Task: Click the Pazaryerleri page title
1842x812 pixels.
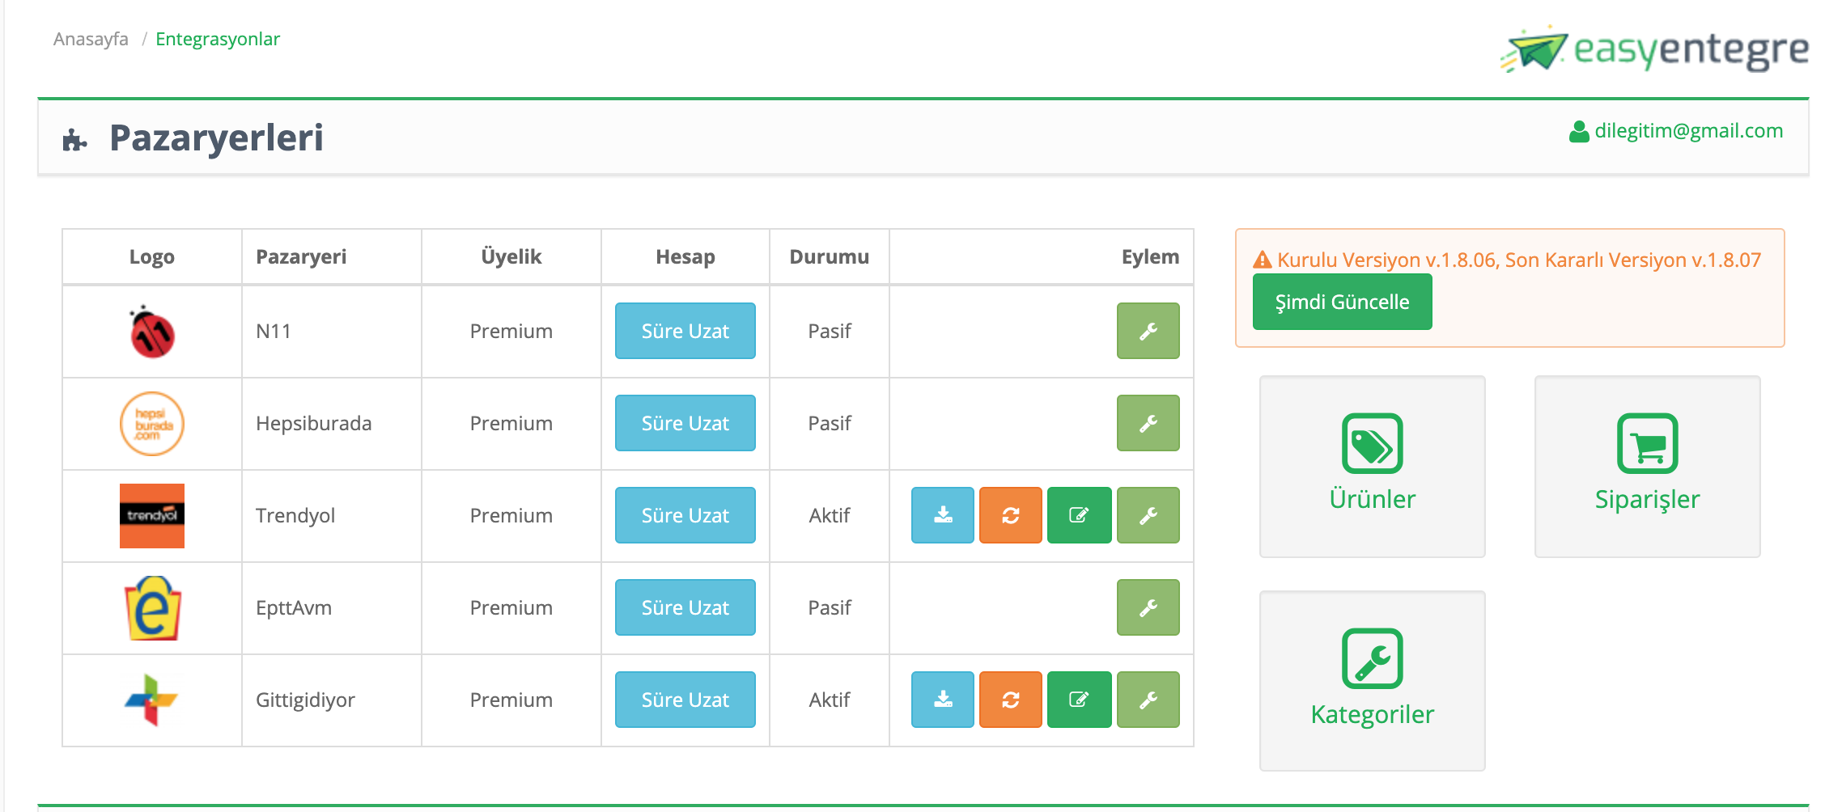Action: coord(216,138)
